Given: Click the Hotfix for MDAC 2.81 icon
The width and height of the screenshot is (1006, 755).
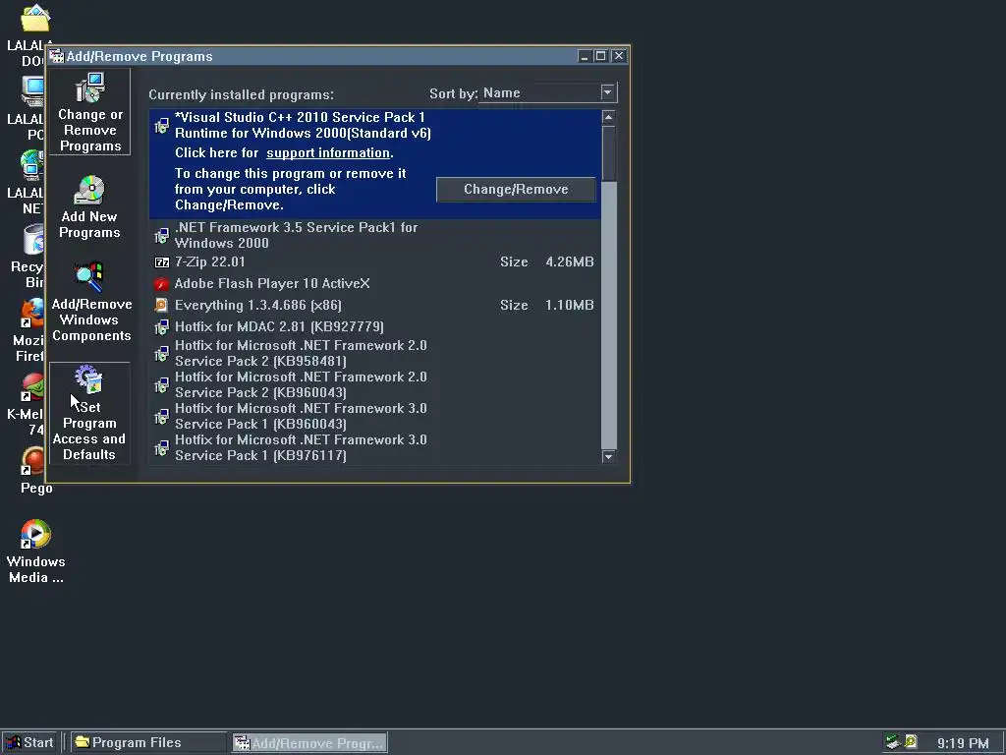Looking at the screenshot, I should click(162, 326).
